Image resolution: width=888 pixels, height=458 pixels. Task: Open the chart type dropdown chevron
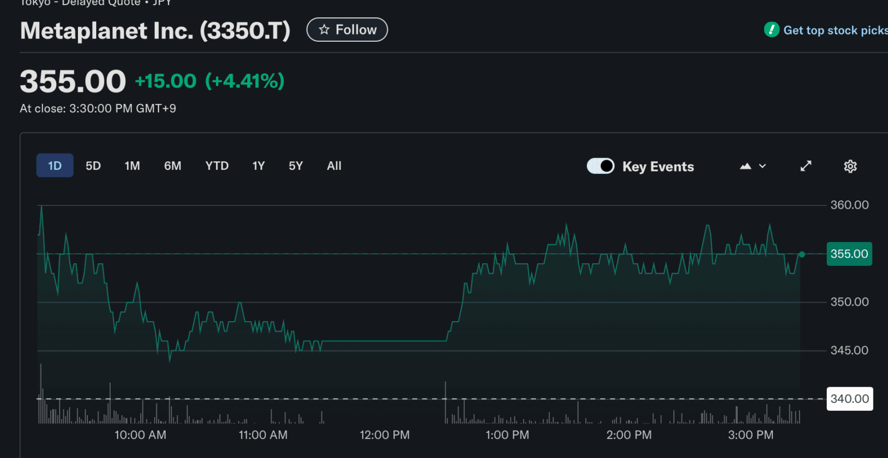(x=763, y=166)
